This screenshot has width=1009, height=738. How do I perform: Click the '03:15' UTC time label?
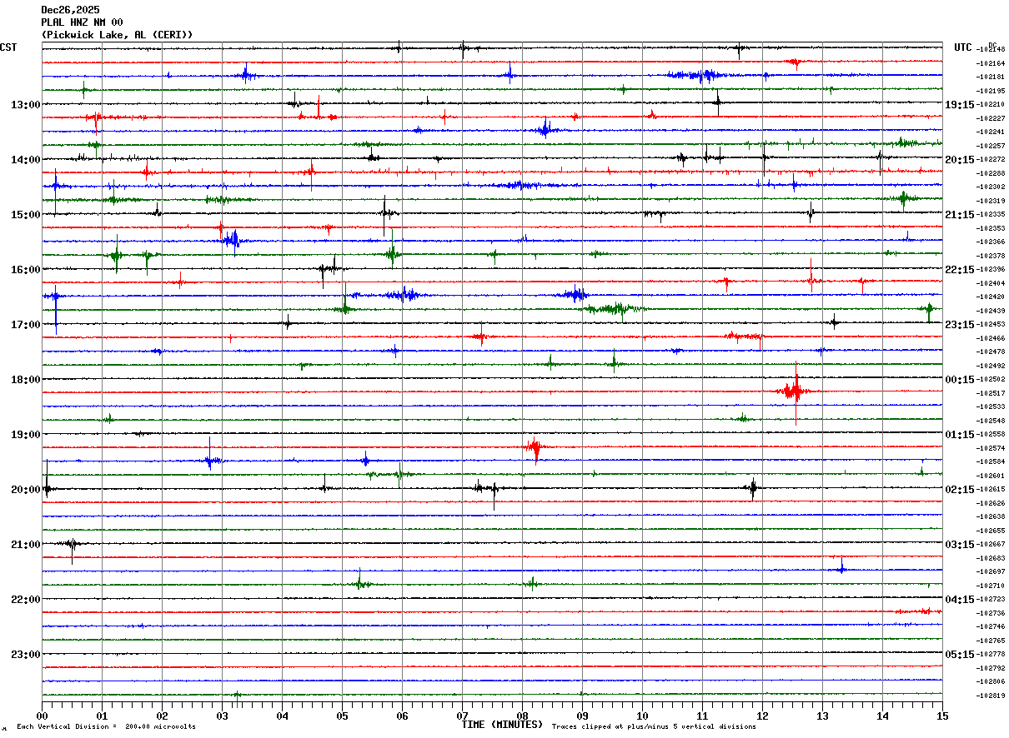point(960,545)
